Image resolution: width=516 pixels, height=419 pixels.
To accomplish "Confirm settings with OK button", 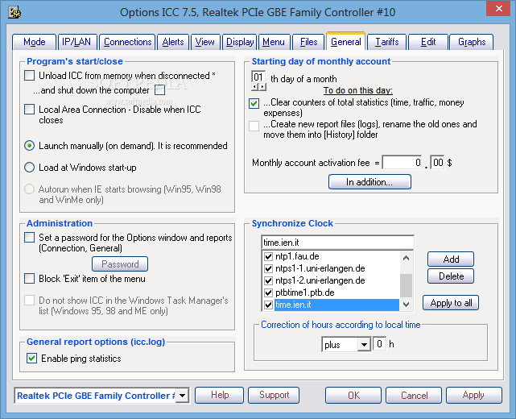I will pyautogui.click(x=353, y=395).
